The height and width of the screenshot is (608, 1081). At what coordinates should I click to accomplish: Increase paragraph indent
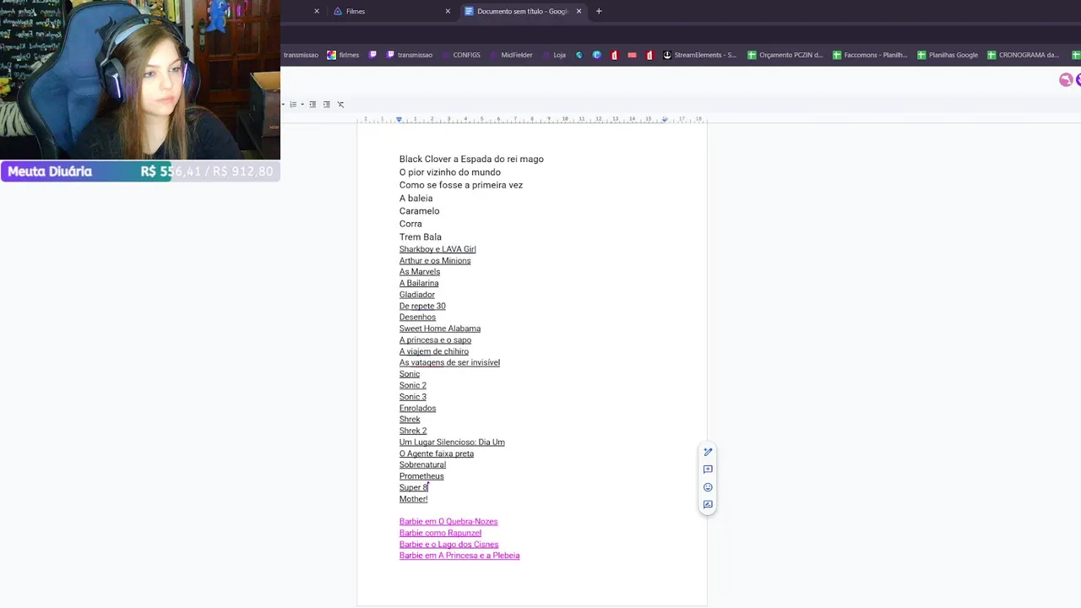(327, 105)
